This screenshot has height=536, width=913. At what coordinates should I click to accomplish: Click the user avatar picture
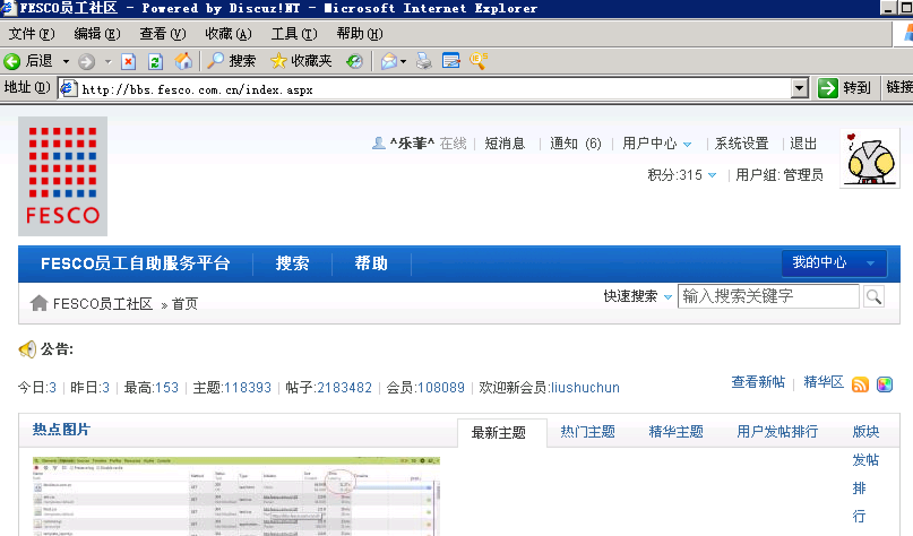coord(869,158)
